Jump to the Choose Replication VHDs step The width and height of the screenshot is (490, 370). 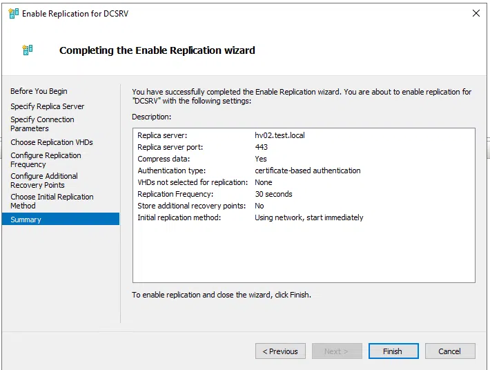pos(51,142)
